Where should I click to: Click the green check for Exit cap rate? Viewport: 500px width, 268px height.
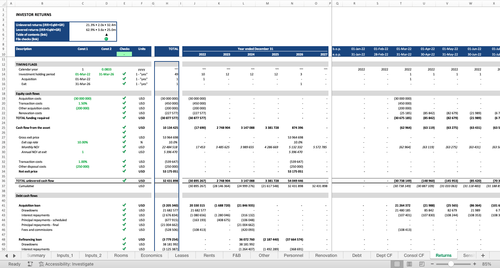tap(124, 142)
